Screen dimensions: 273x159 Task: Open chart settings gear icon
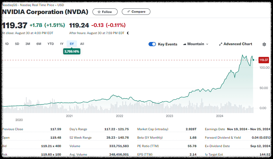264,44
